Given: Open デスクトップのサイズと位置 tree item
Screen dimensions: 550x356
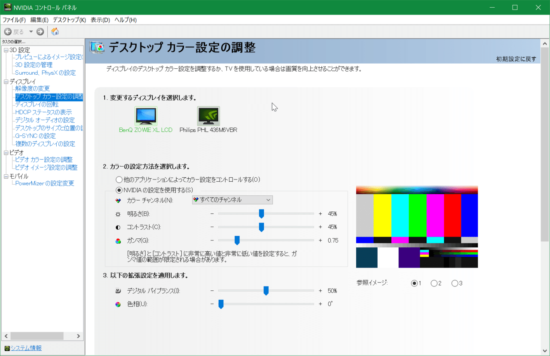Looking at the screenshot, I should 49,128.
